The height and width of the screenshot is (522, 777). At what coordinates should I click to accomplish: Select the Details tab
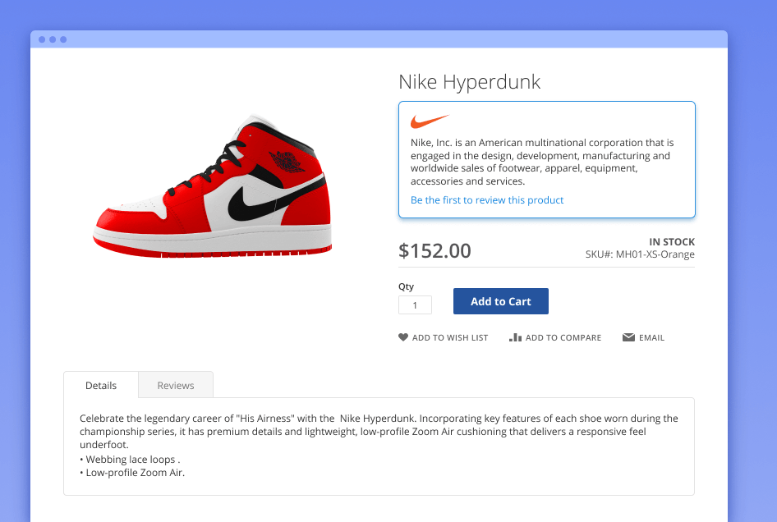tap(101, 385)
